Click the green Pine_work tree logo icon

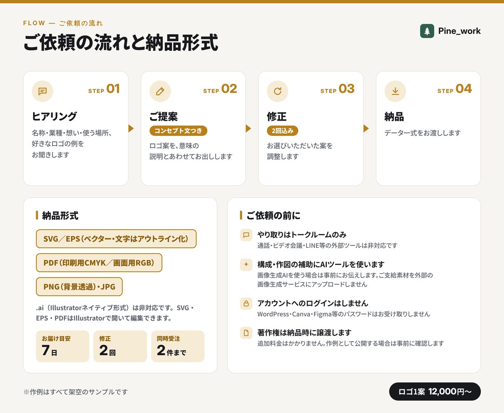tap(427, 31)
